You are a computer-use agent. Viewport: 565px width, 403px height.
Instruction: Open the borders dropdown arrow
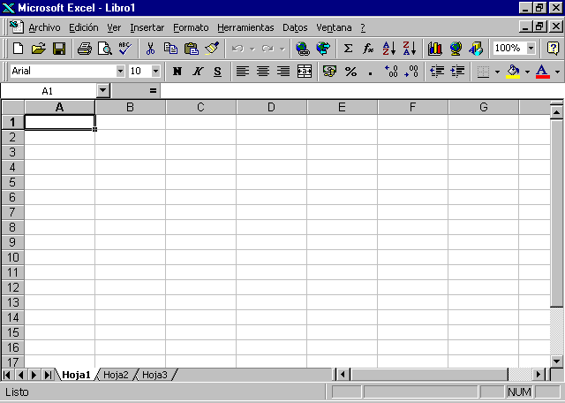(x=497, y=72)
